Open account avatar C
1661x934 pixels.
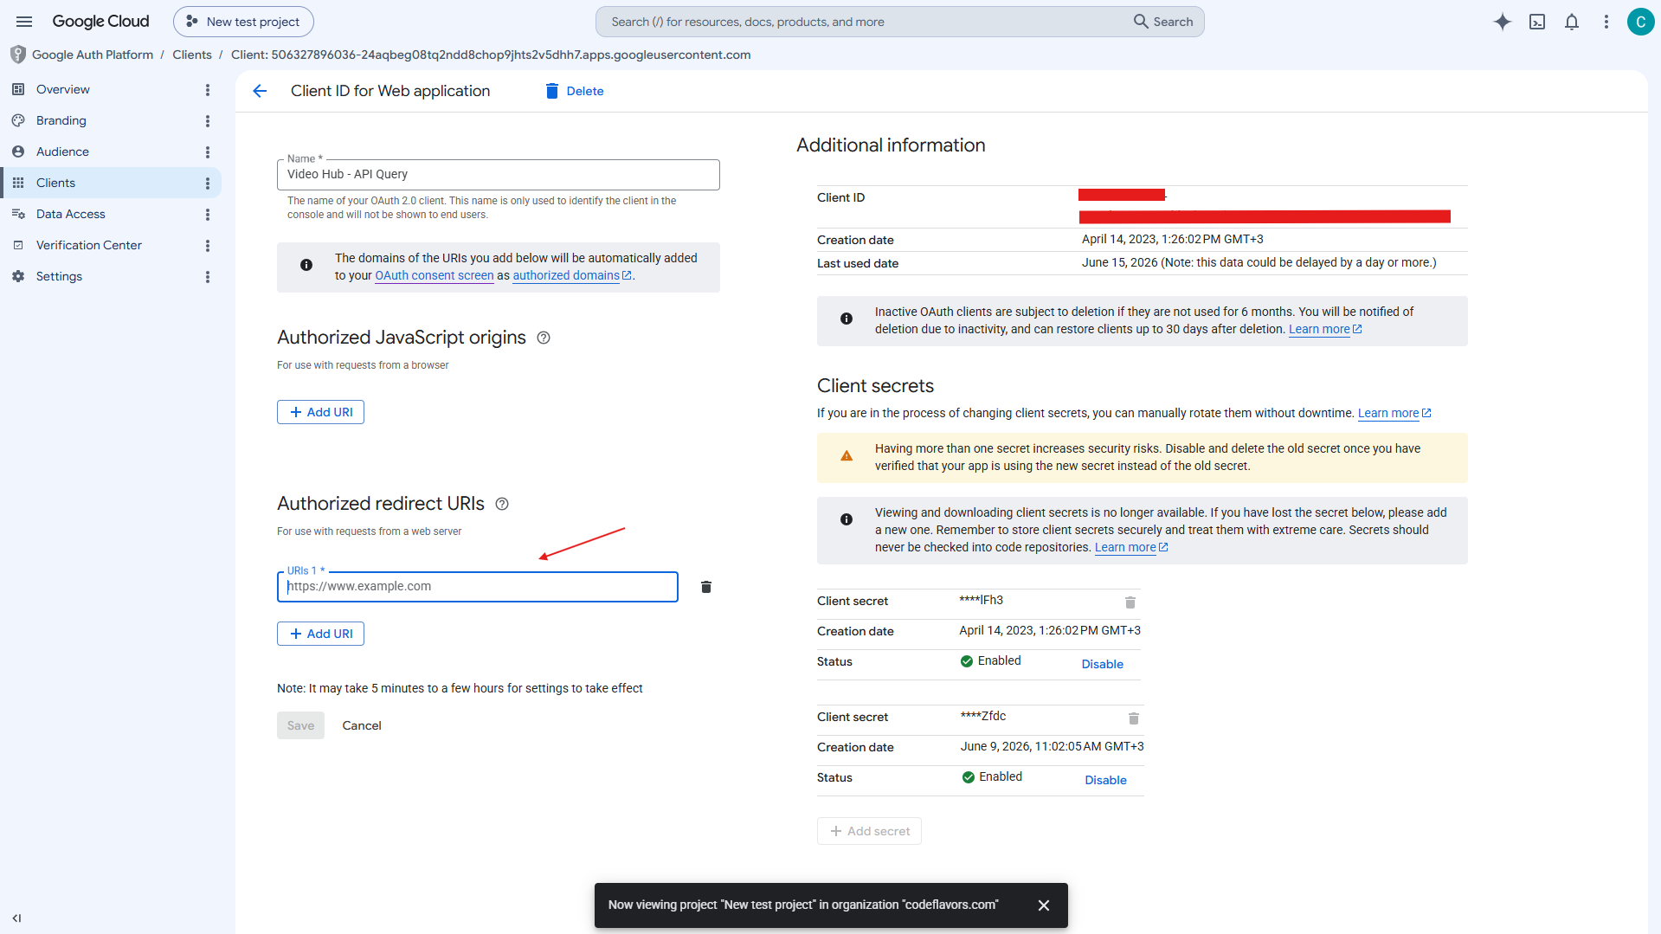pyautogui.click(x=1640, y=22)
